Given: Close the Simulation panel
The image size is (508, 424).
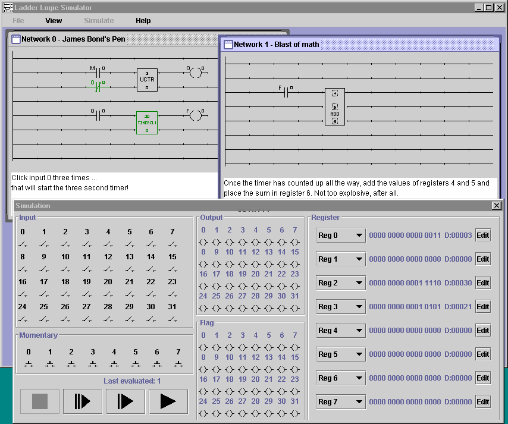Looking at the screenshot, I should [496, 206].
